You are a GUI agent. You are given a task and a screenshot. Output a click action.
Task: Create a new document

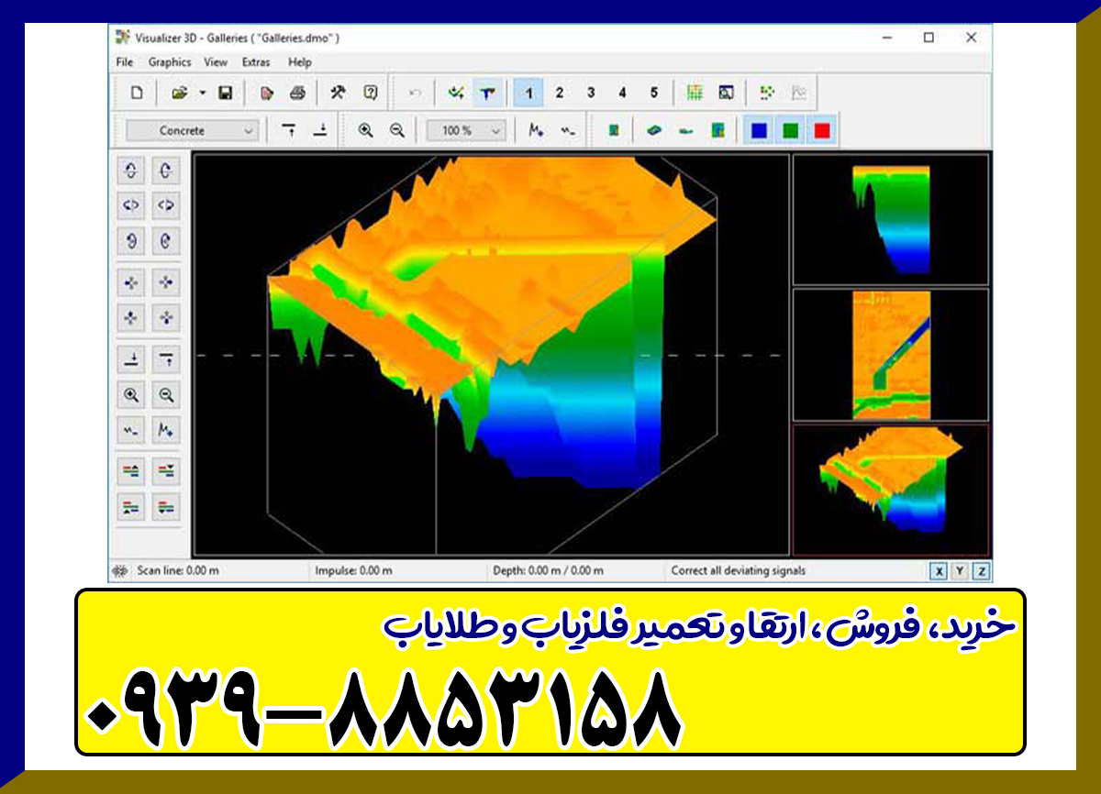139,92
